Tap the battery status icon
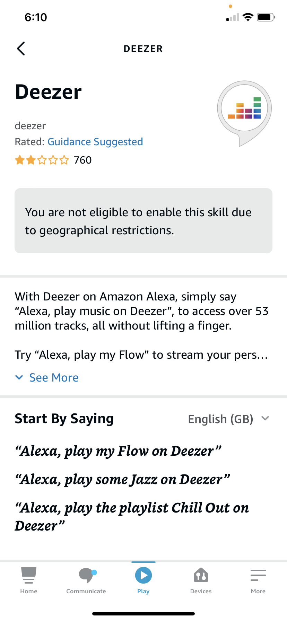The height and width of the screenshot is (621, 287). click(266, 17)
